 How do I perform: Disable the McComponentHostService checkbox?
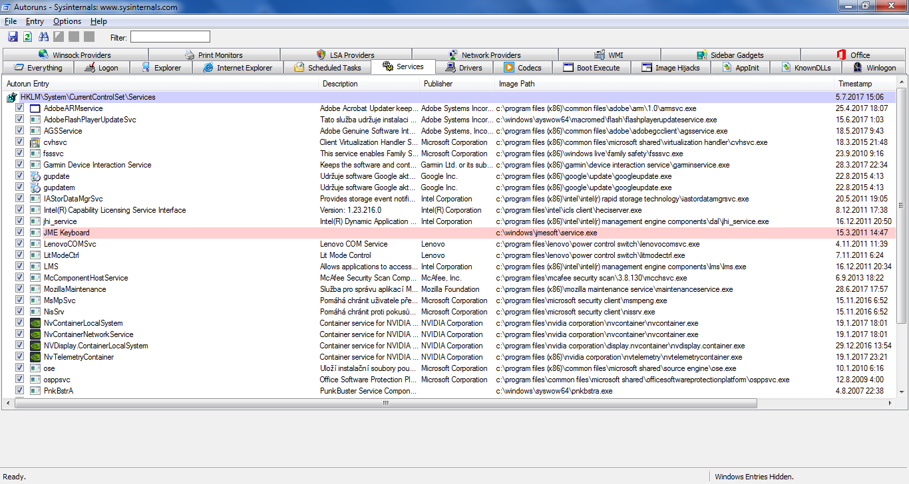coord(20,278)
